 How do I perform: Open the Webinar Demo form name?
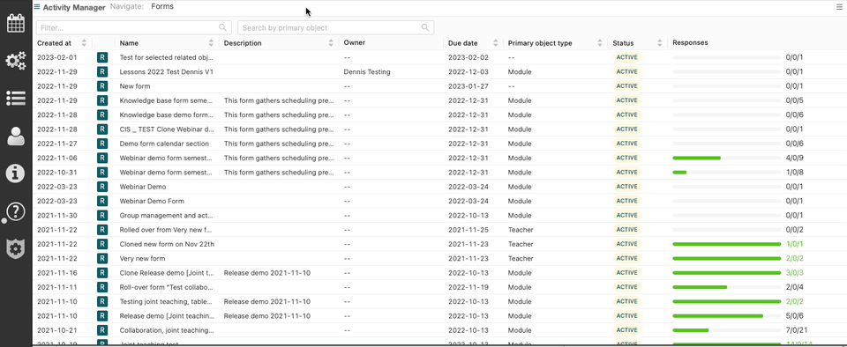[143, 187]
